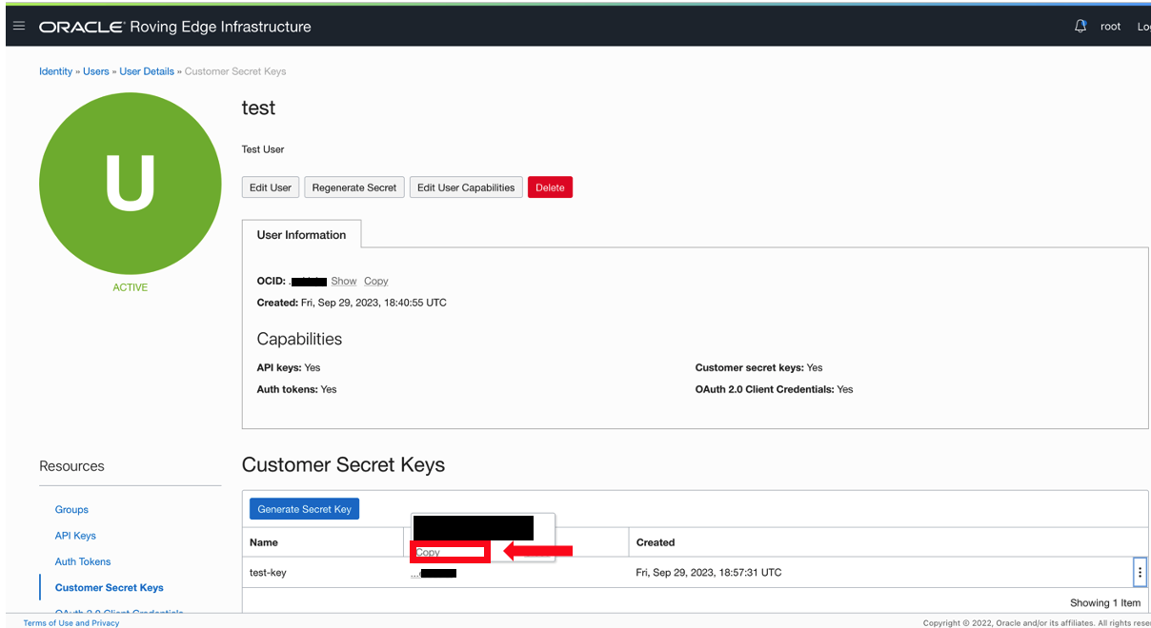Copy the user OCID
The image size is (1151, 628).
click(x=375, y=281)
